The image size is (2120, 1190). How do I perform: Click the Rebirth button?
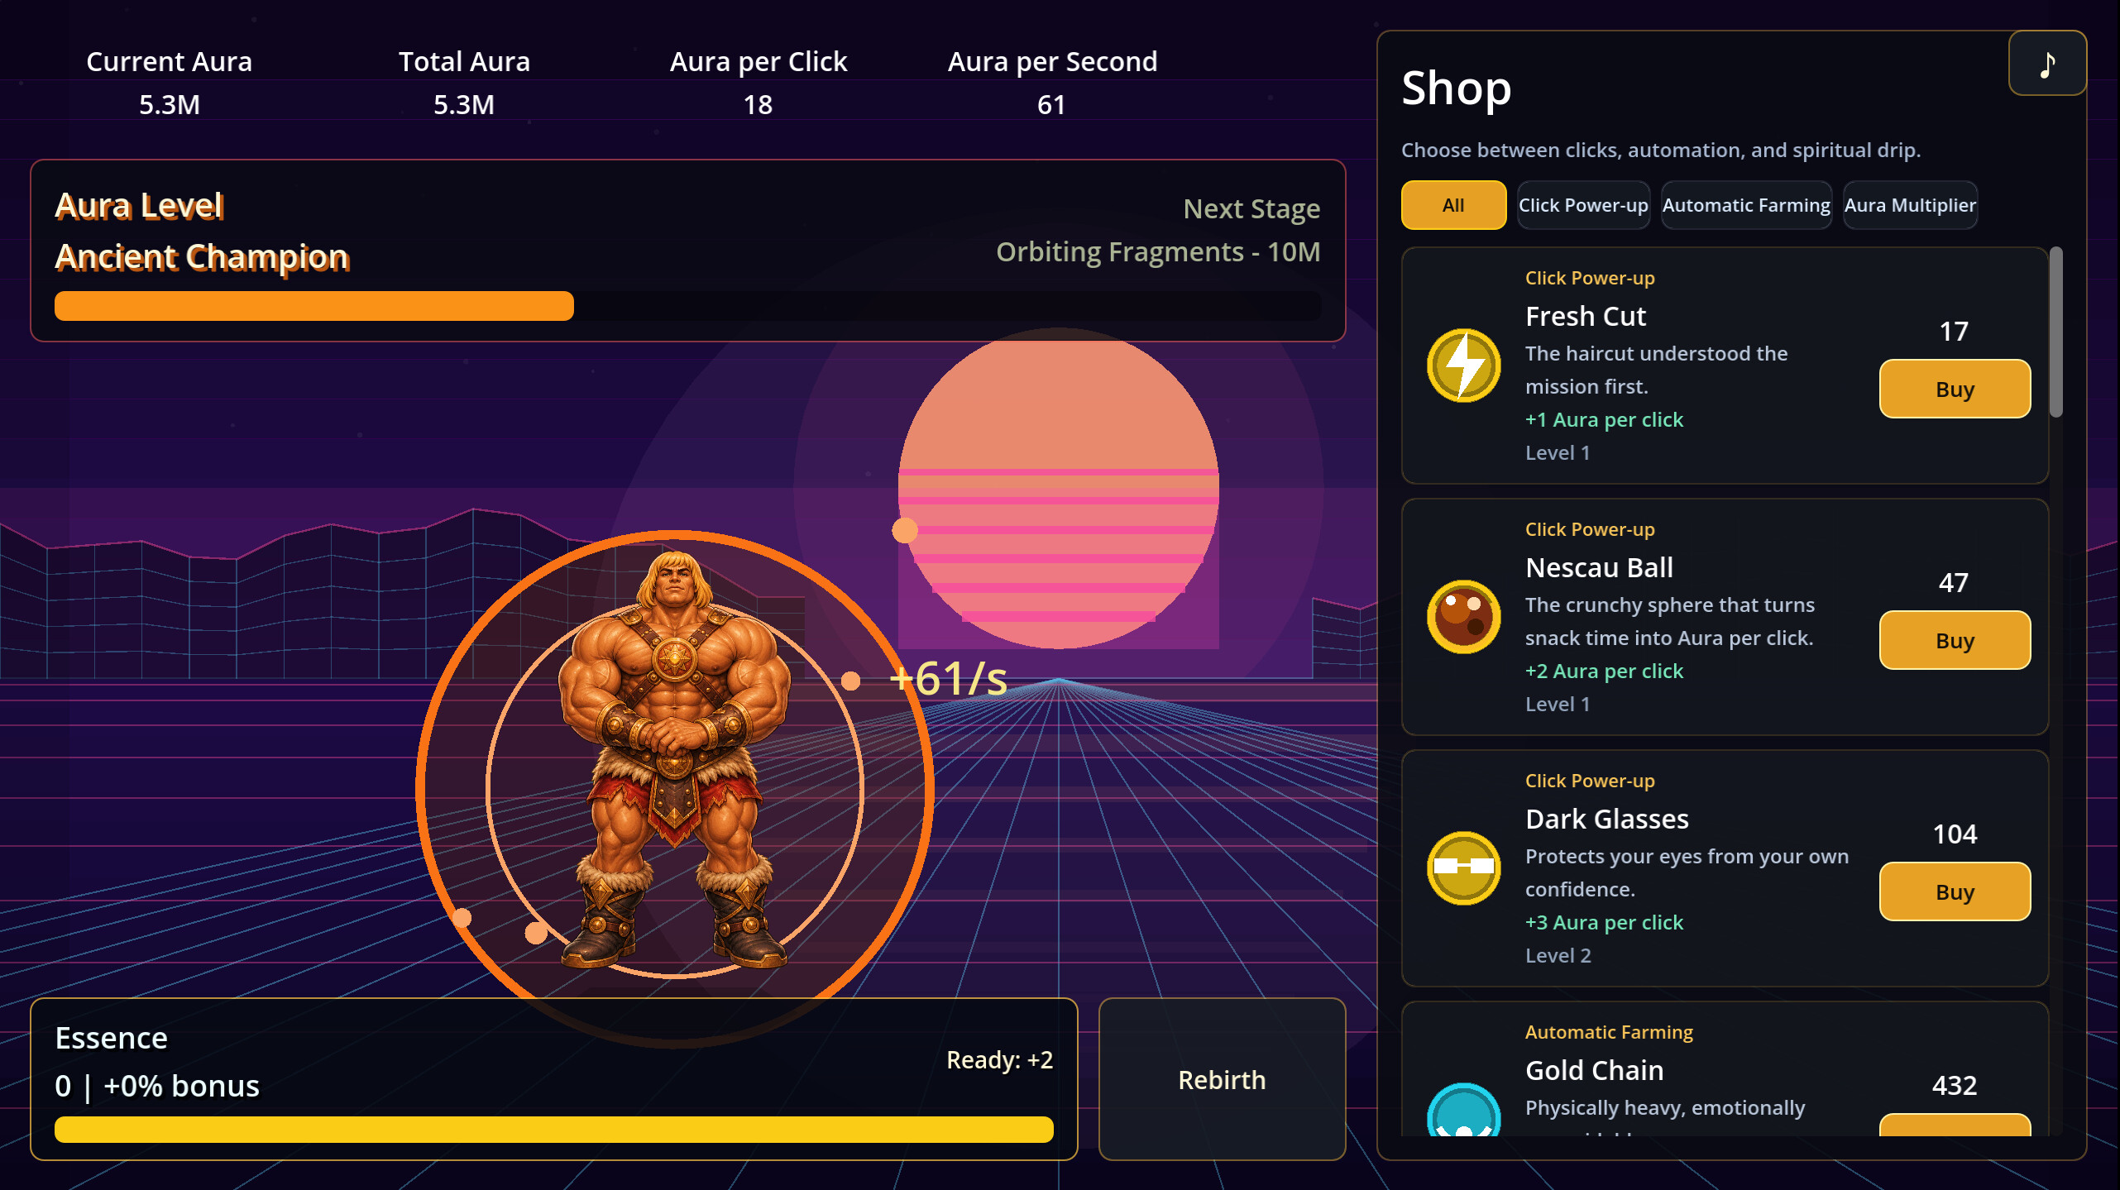pos(1222,1079)
